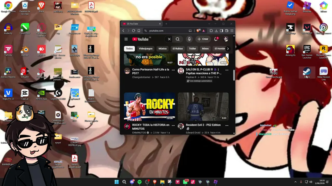Screen dimensions: 332x186
Task: Select the Audacity desktop shortcut
Action: (8, 29)
